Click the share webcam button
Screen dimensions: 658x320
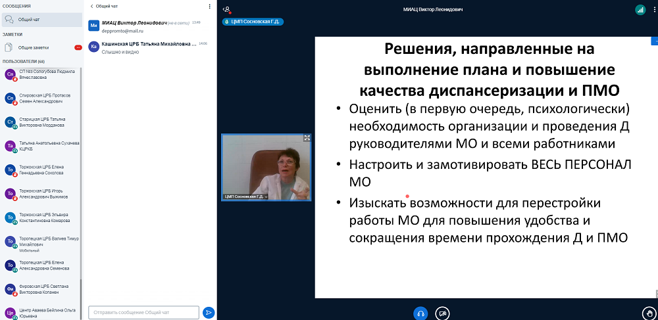pyautogui.click(x=443, y=313)
